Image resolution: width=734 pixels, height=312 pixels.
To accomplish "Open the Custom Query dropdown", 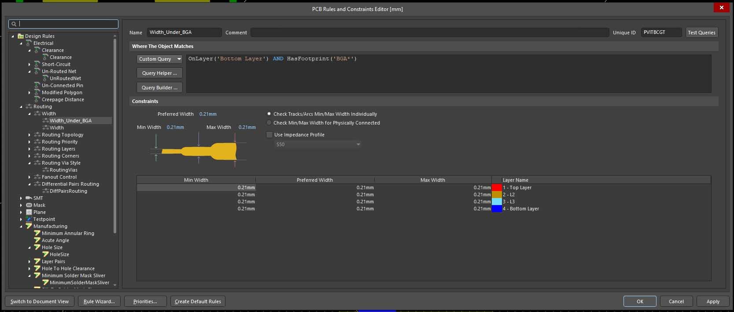I will [159, 59].
